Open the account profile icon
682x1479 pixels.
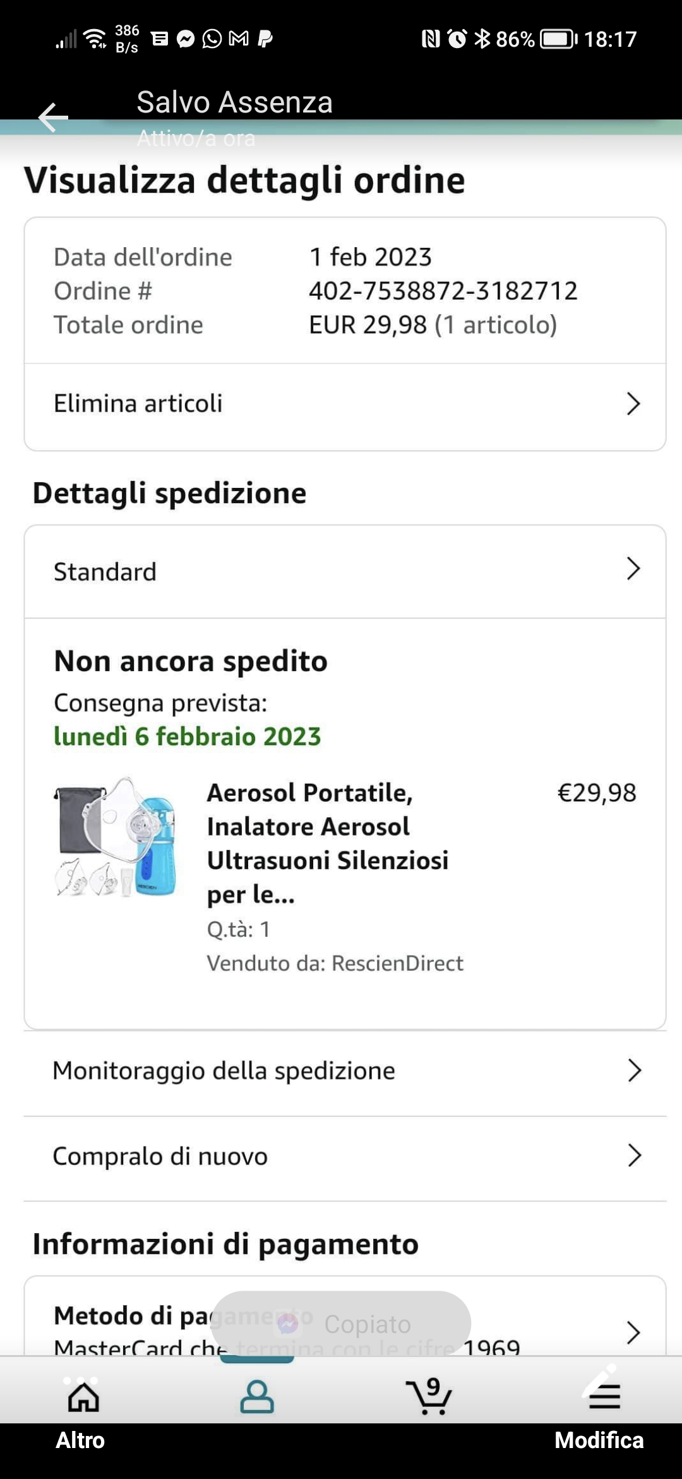(x=257, y=1396)
